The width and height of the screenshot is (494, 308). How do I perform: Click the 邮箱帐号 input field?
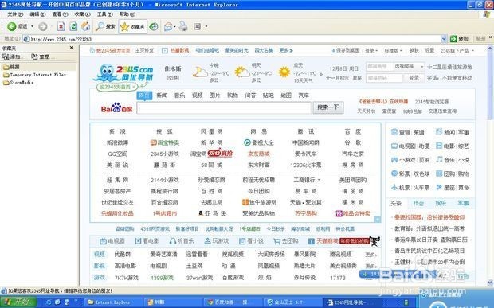click(379, 67)
